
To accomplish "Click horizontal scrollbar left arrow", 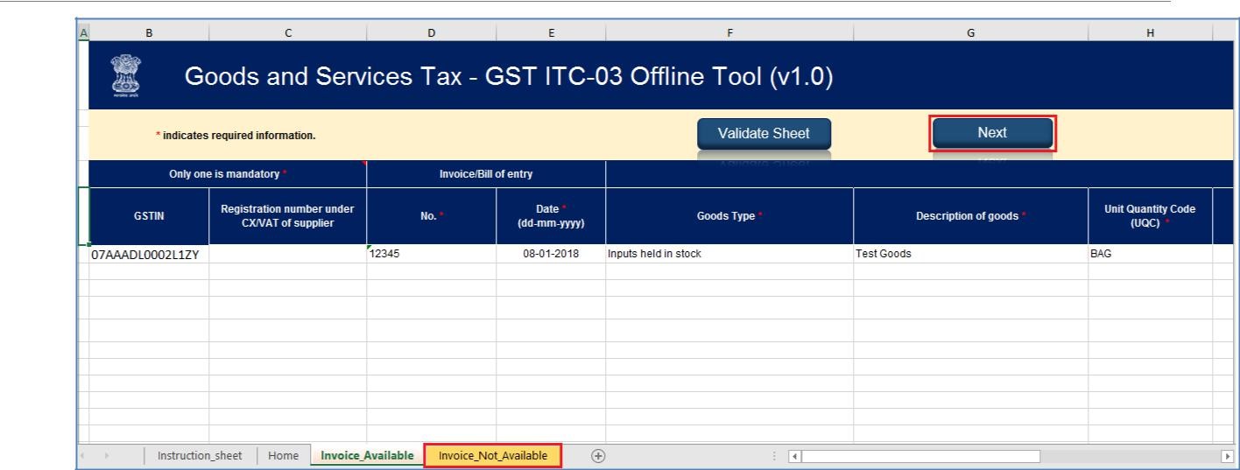I will click(796, 456).
